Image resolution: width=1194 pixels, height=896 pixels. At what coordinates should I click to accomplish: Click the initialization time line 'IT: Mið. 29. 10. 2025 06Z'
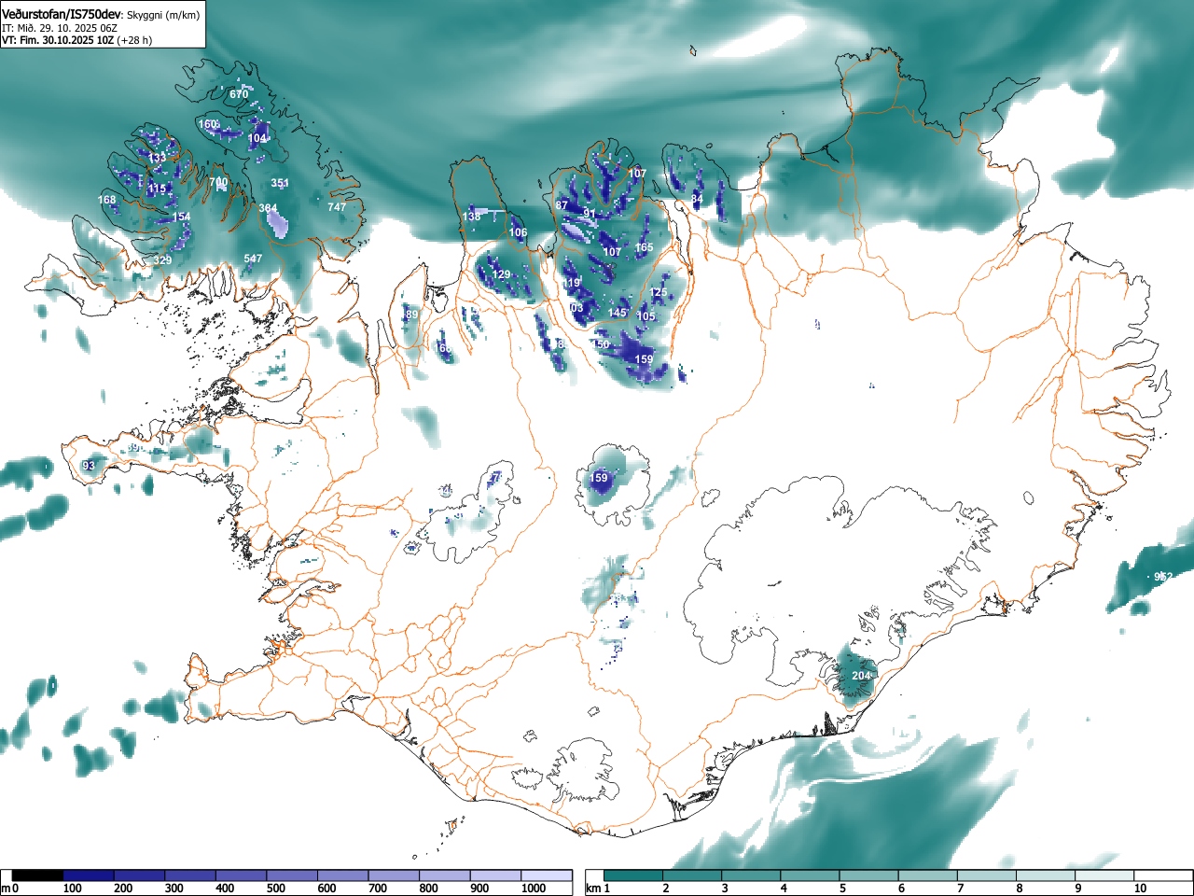tap(60, 28)
